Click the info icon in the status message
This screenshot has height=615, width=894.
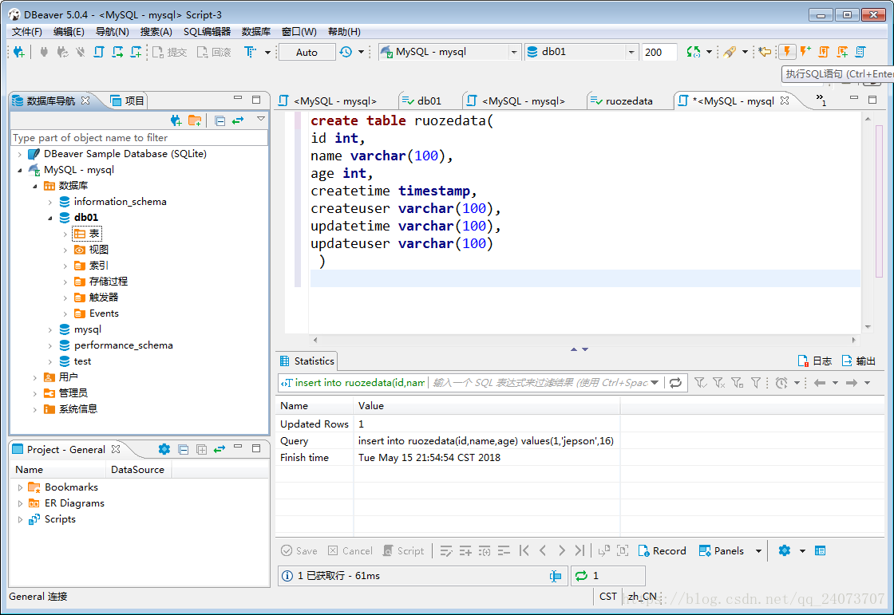(287, 576)
